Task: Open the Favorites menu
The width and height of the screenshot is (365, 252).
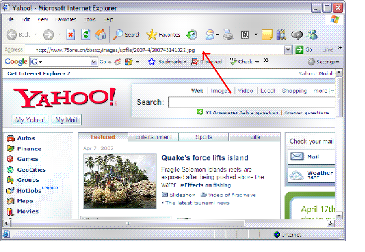Action: pyautogui.click(x=66, y=20)
